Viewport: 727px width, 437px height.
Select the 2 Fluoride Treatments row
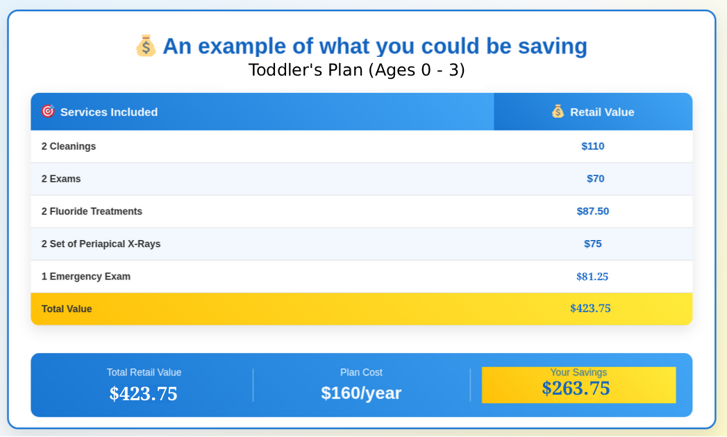point(92,212)
